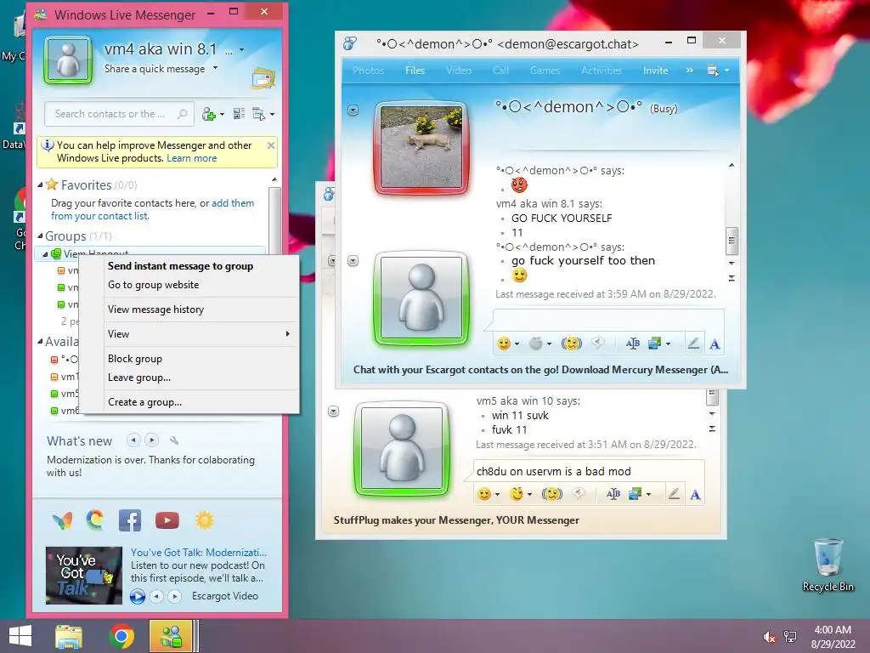The height and width of the screenshot is (653, 870).
Task: Collapse the Groups section
Action: tap(40, 236)
